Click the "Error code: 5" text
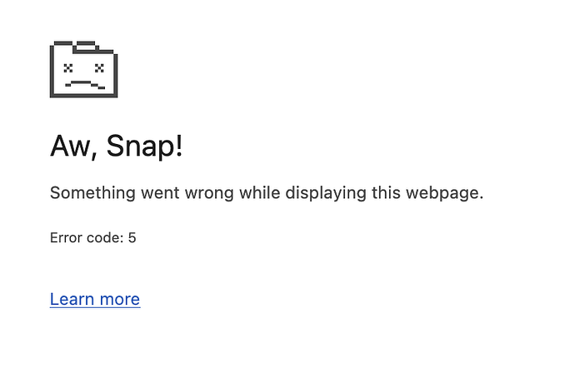The width and height of the screenshot is (575, 373). tap(93, 238)
